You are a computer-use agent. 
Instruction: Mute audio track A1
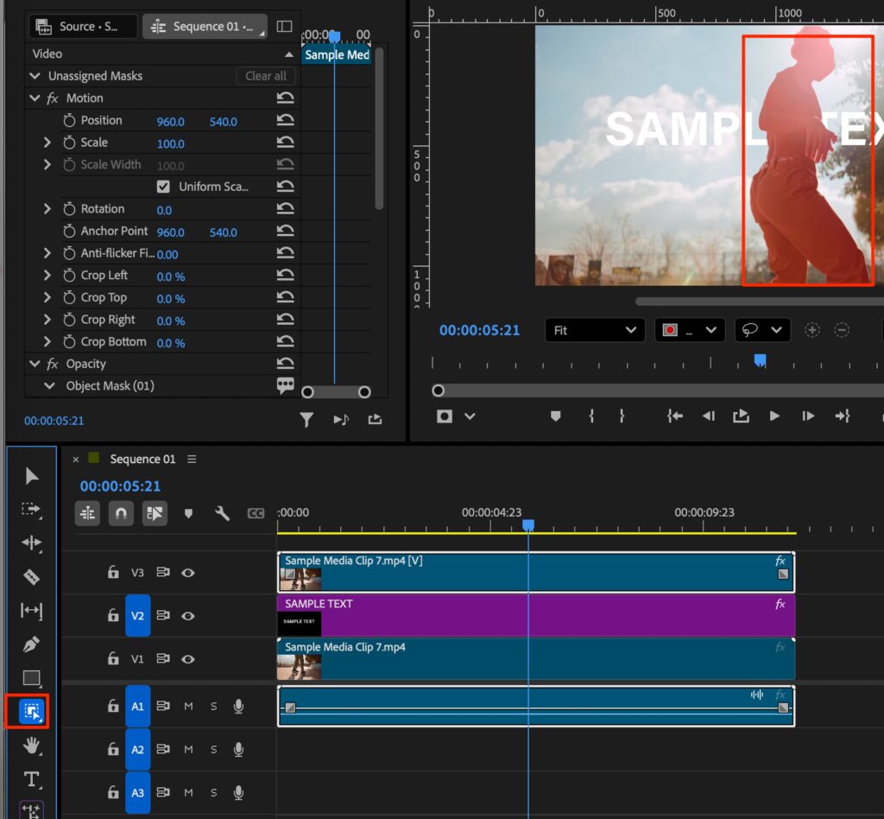point(188,707)
